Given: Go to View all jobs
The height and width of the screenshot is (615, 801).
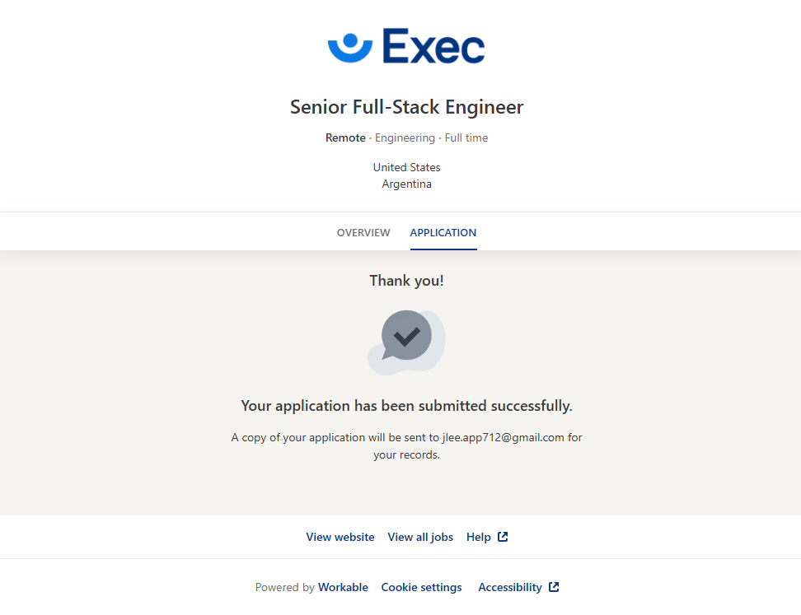Looking at the screenshot, I should coord(420,537).
